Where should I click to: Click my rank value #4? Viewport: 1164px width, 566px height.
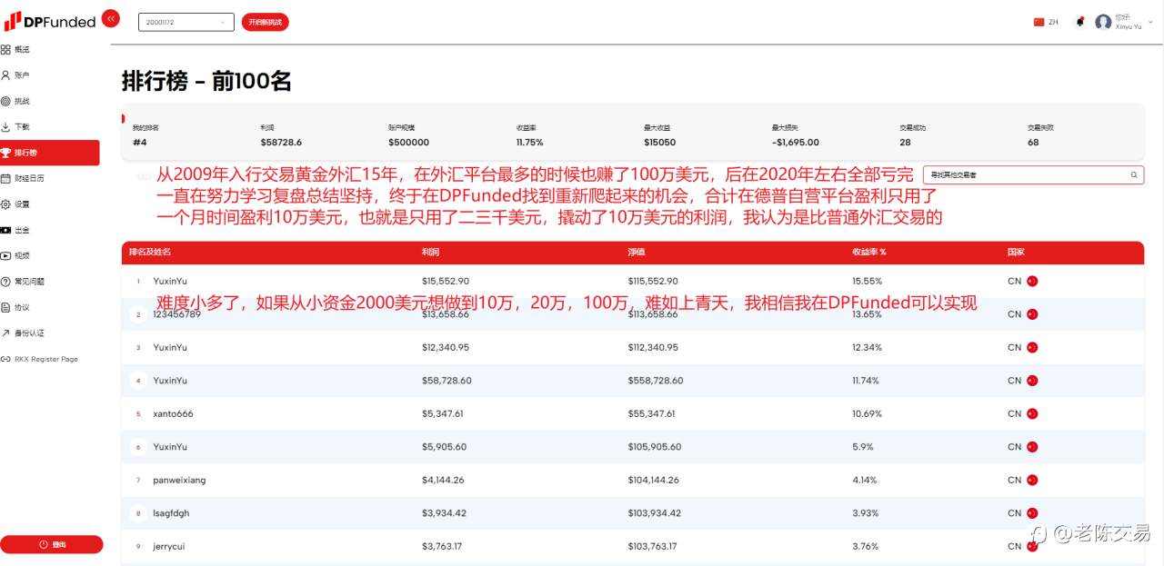139,143
